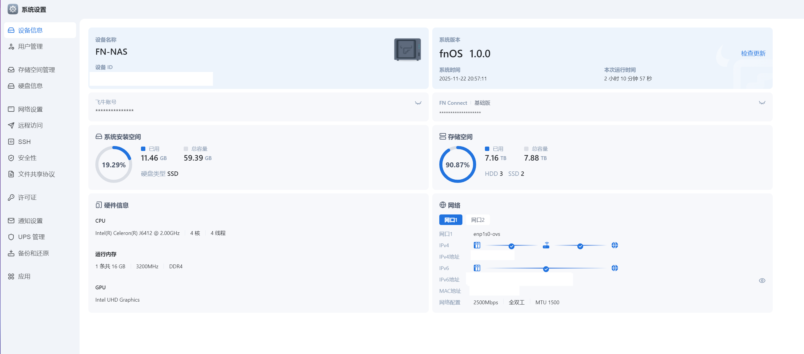Click the FN-NAS device thumbnail image
804x354 pixels.
407,49
